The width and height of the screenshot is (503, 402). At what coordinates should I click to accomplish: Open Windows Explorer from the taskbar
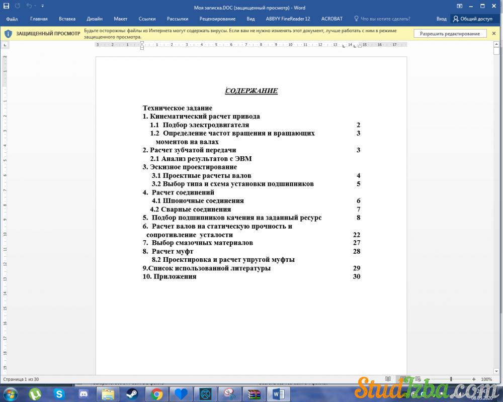[x=108, y=394]
